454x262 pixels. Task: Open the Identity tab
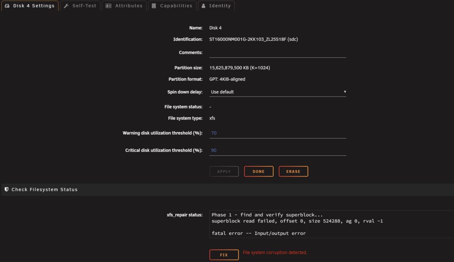[x=216, y=6]
